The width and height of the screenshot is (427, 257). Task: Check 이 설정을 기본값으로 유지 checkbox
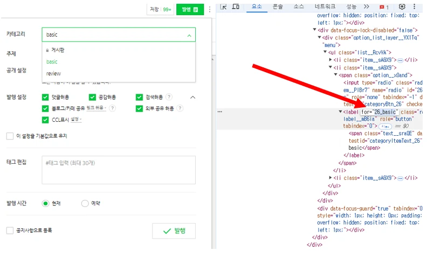pyautogui.click(x=10, y=136)
